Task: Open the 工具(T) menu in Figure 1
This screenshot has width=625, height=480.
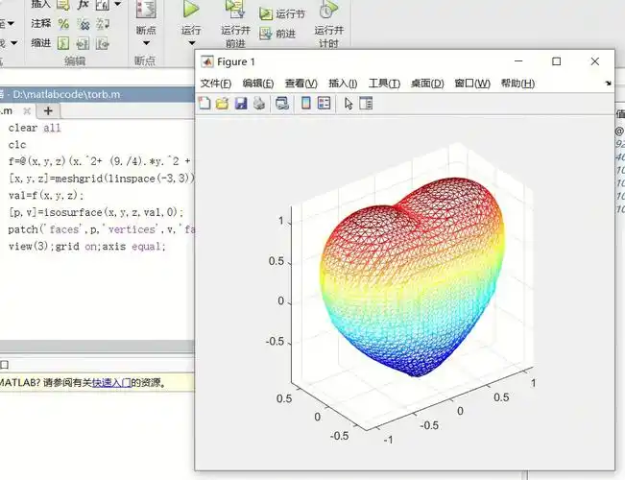Action: (x=384, y=84)
